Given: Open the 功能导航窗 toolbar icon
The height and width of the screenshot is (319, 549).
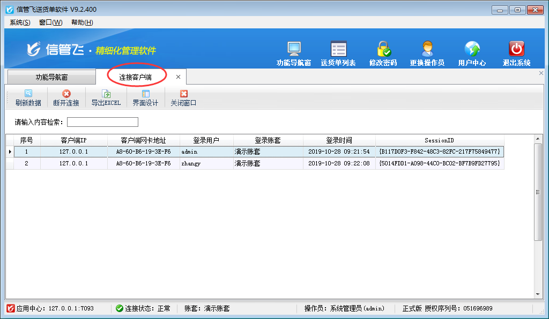Looking at the screenshot, I should pos(294,50).
